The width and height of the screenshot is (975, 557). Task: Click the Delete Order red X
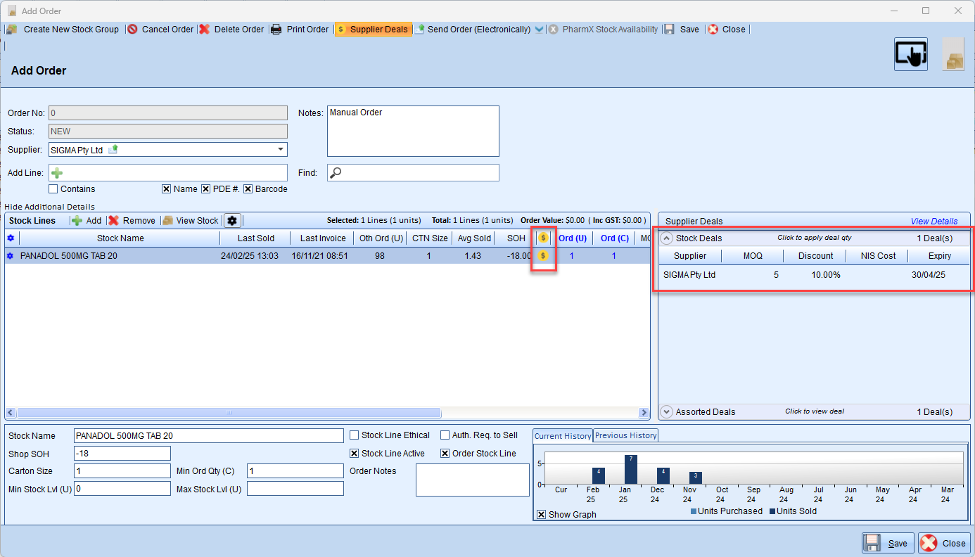204,30
